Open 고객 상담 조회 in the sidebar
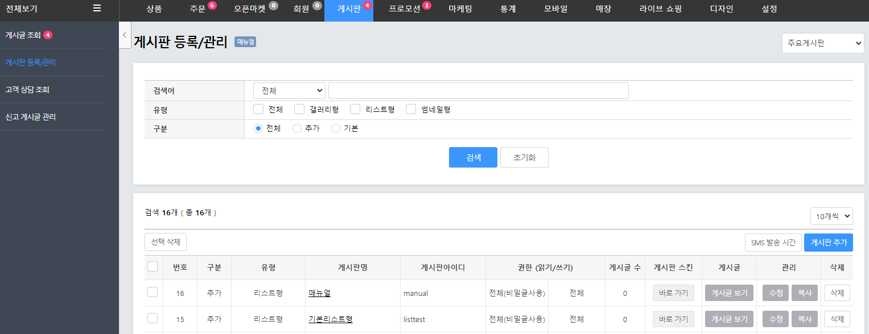869x334 pixels. [27, 90]
